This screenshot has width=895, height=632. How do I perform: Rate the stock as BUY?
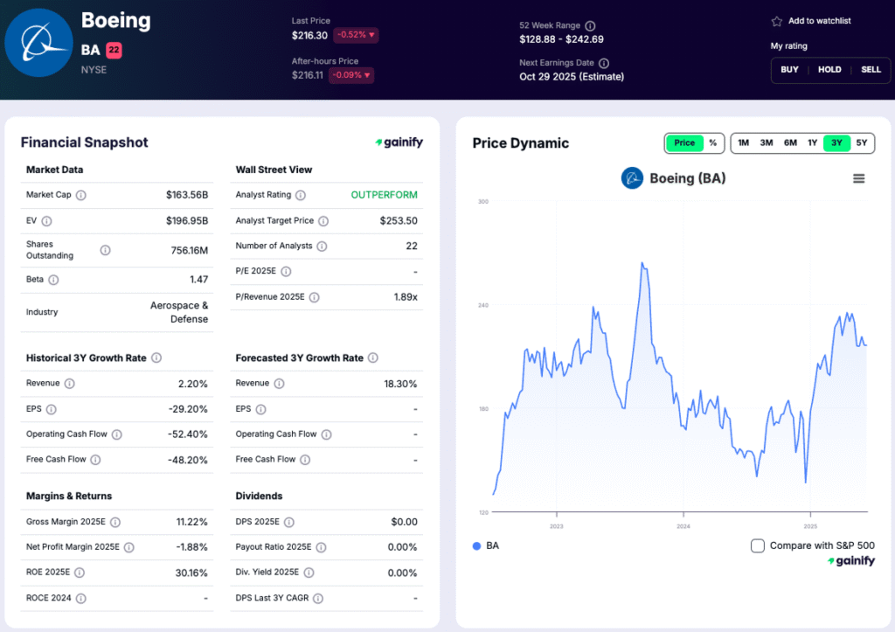pyautogui.click(x=789, y=70)
